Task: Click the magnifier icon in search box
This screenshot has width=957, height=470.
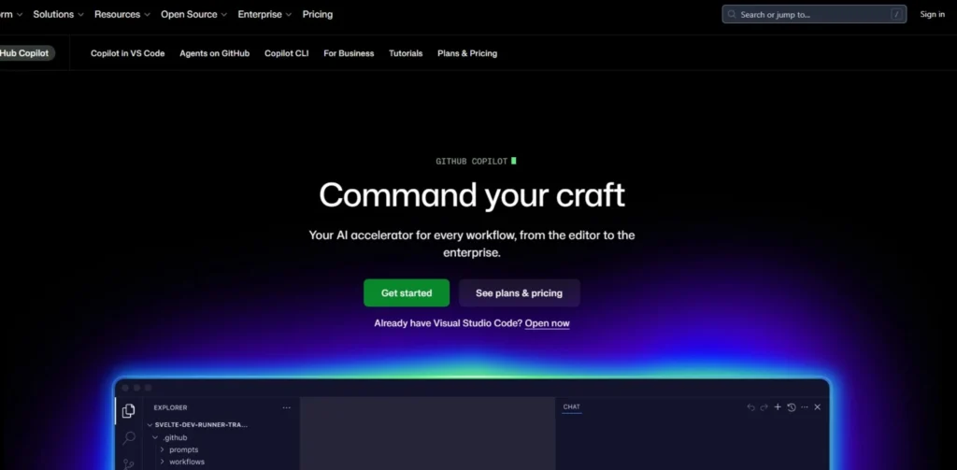Action: [x=732, y=14]
